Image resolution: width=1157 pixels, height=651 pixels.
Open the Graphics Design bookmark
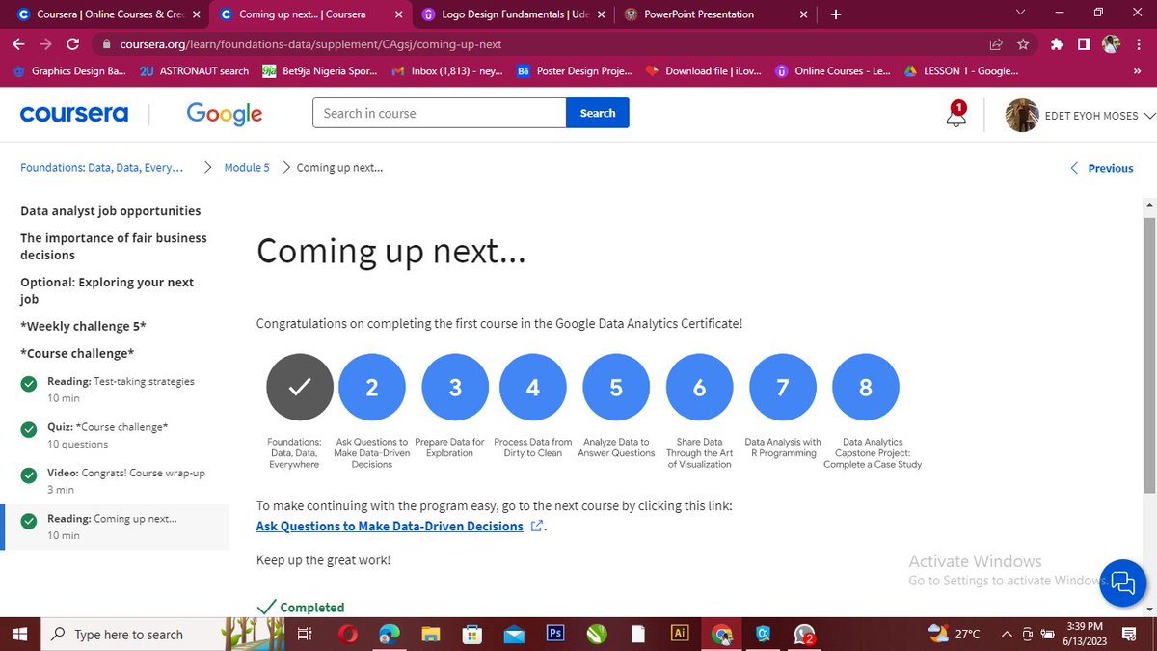68,70
